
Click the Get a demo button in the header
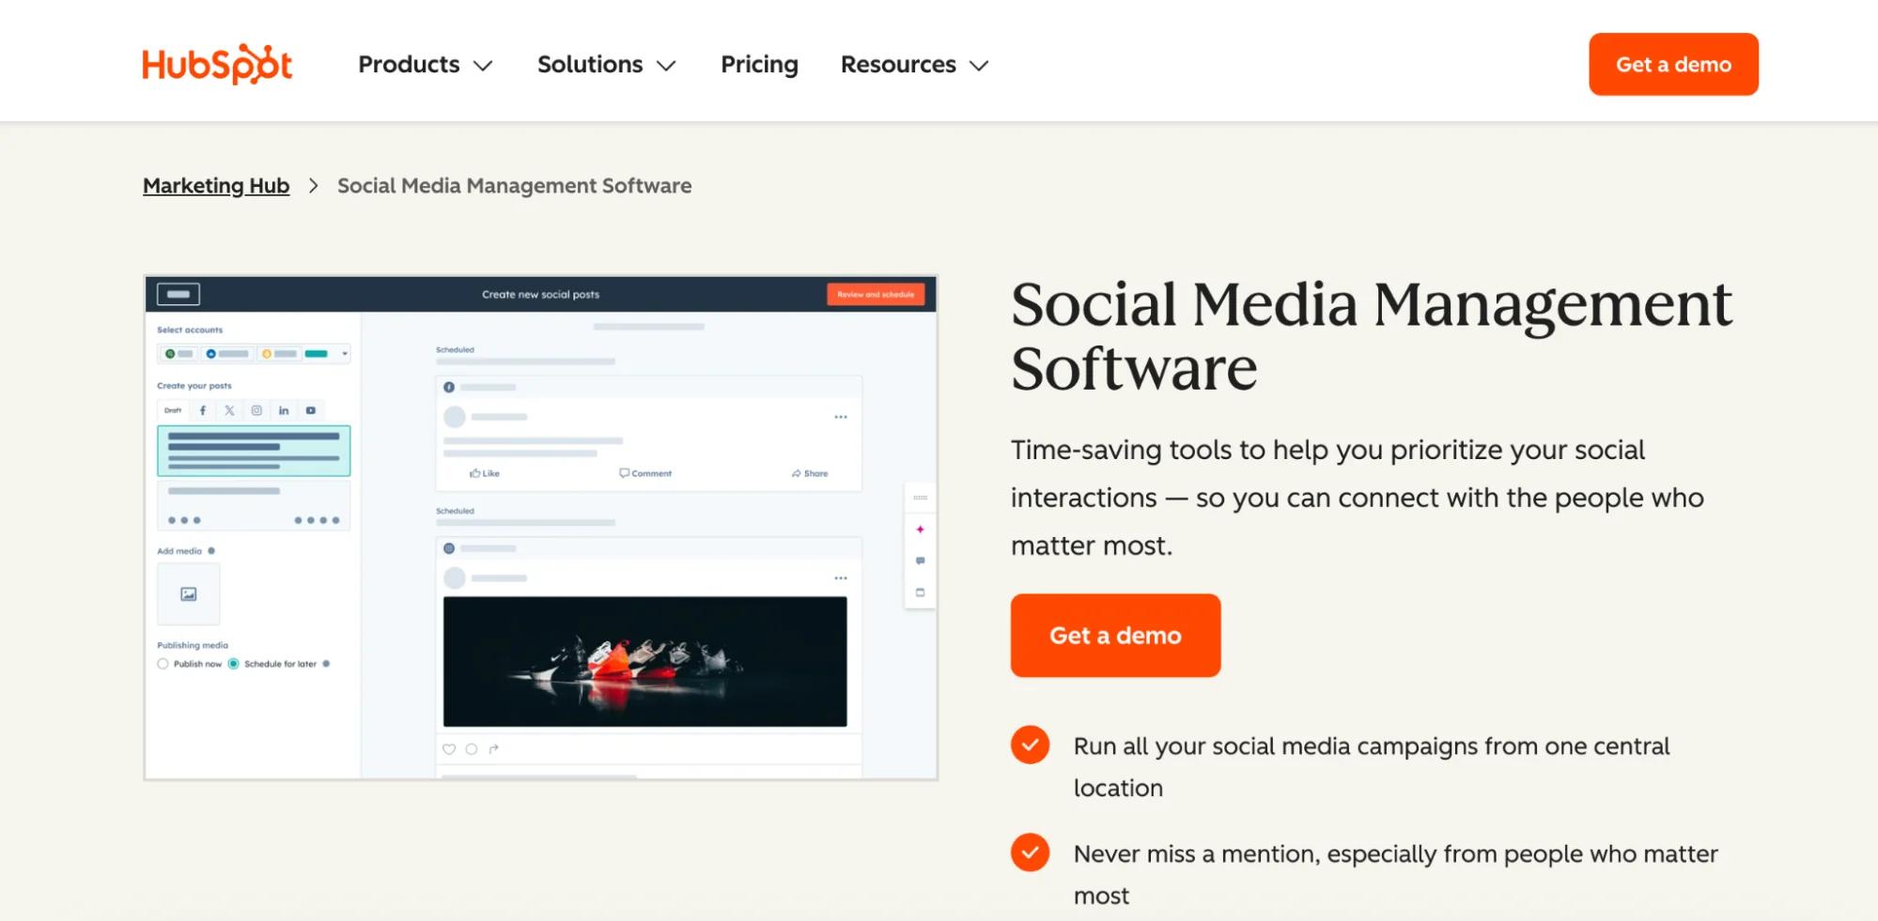[1673, 64]
